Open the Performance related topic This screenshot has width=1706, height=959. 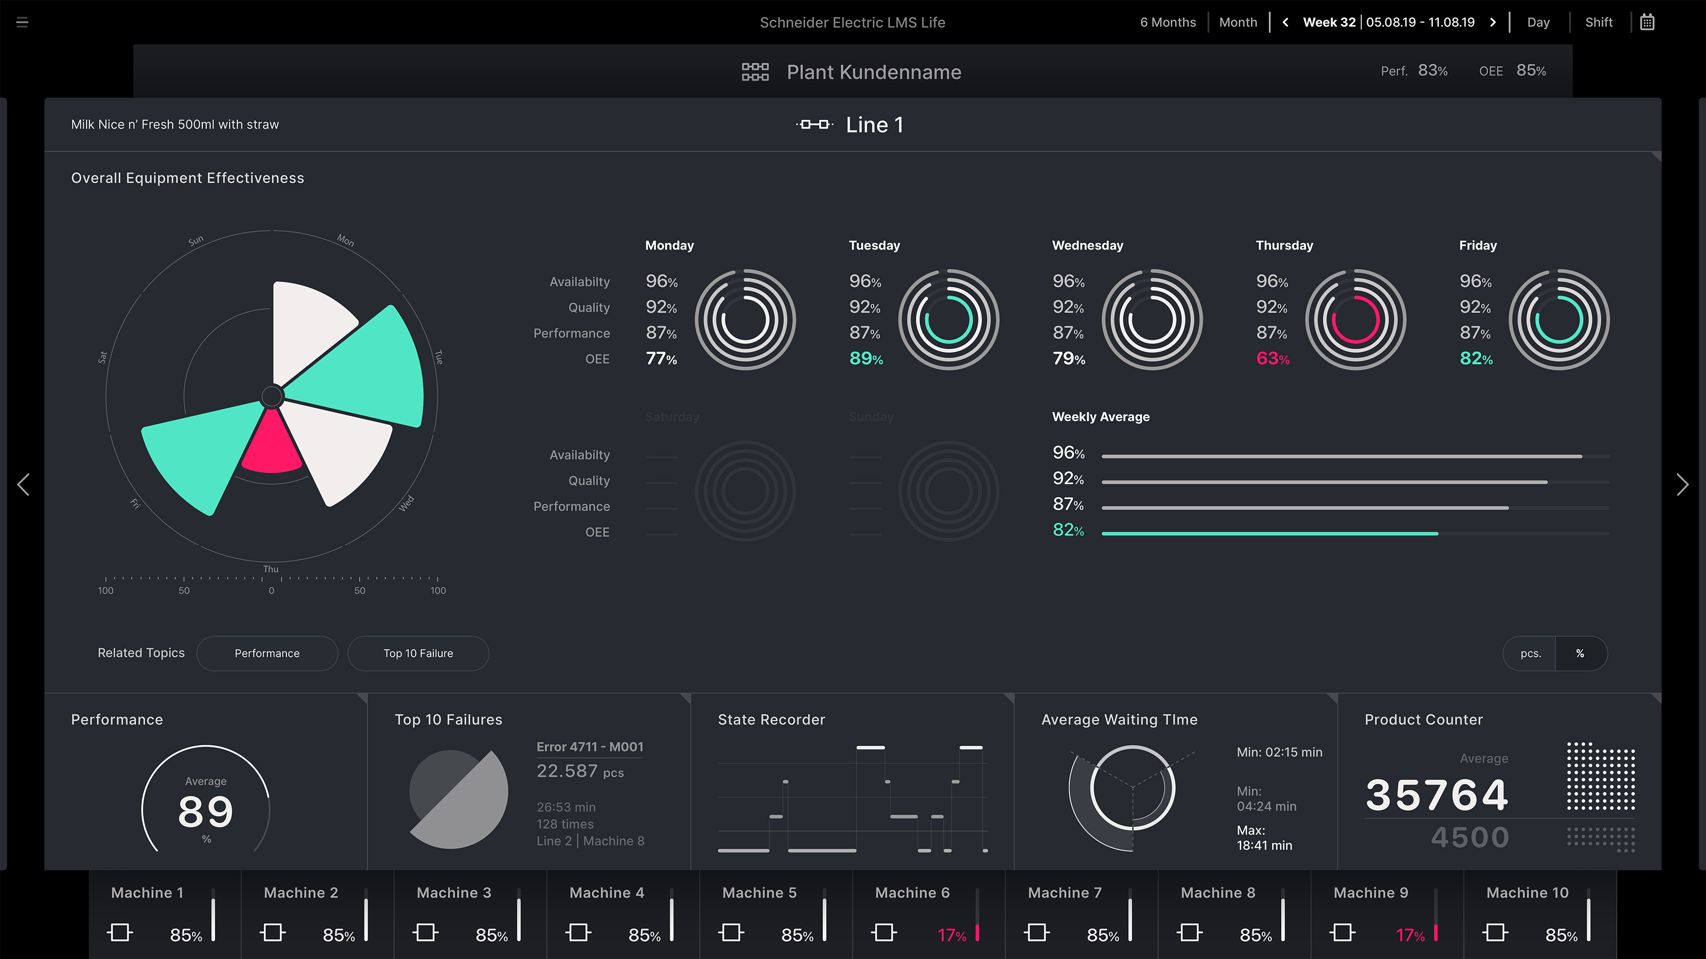[267, 653]
